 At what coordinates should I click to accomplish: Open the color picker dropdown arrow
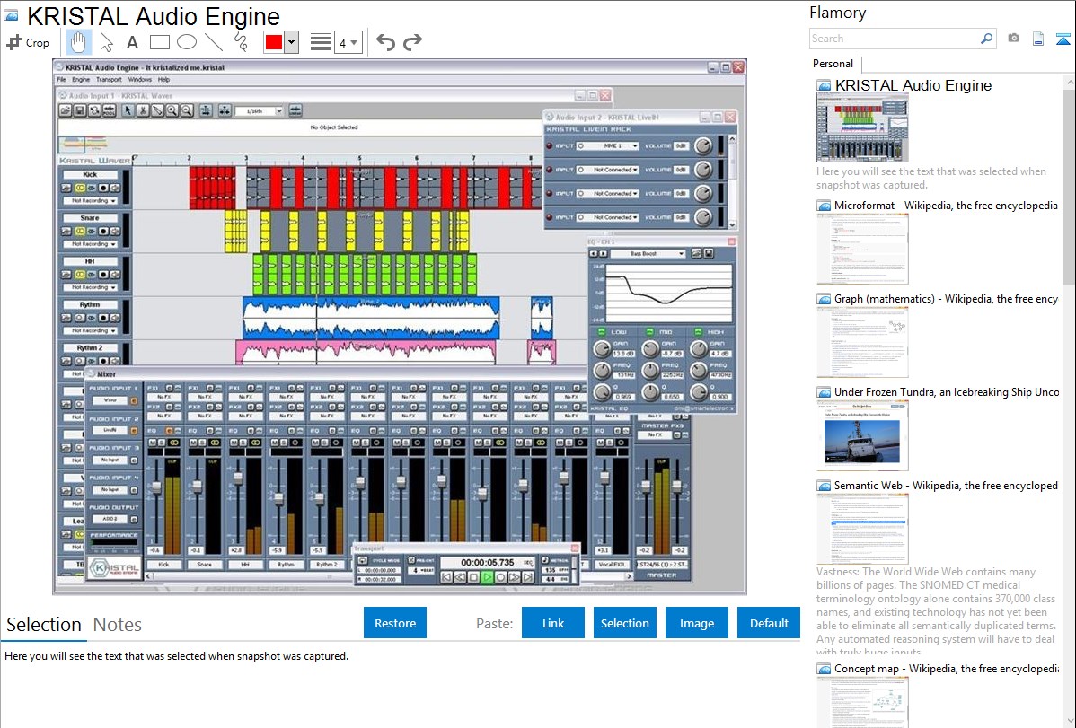click(291, 42)
